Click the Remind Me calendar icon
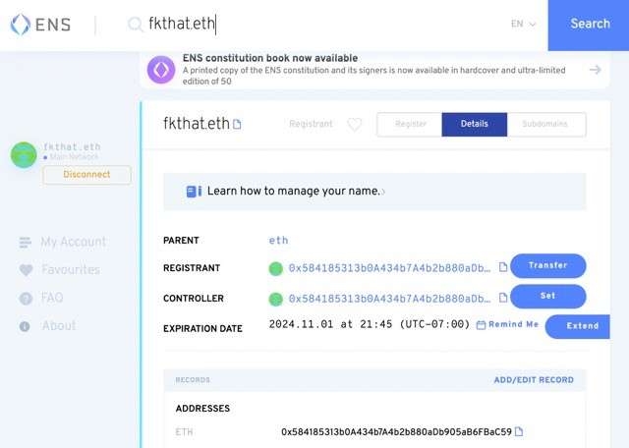629x448 pixels. click(481, 325)
